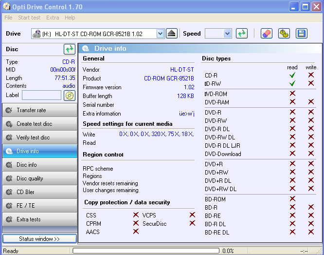Click the BD-RE DL disc type label

[217, 233]
